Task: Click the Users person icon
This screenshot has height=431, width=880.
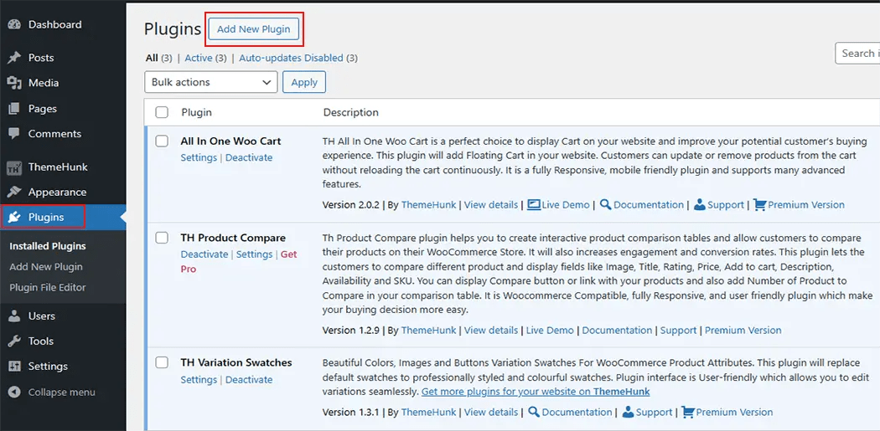Action: pyautogui.click(x=14, y=316)
